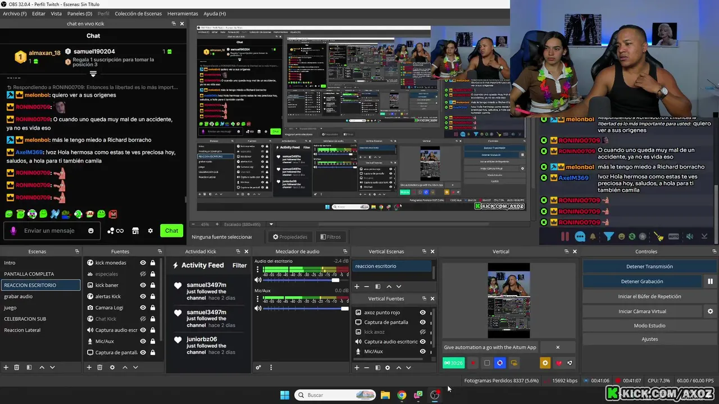Click the Enviar un mensaje input field
The height and width of the screenshot is (404, 719).
coord(52,231)
